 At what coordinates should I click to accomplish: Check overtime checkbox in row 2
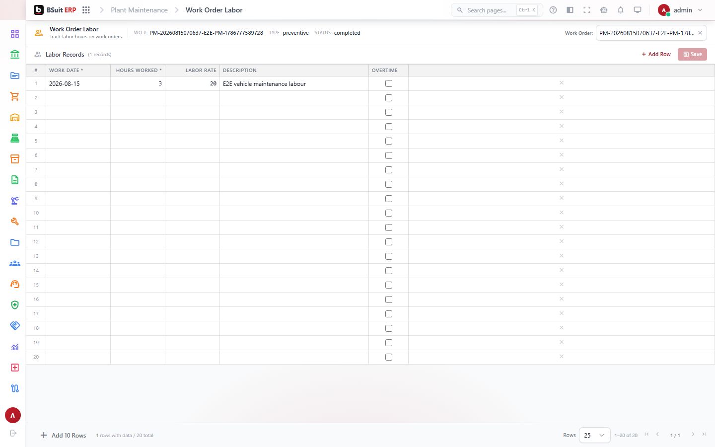click(x=389, y=98)
